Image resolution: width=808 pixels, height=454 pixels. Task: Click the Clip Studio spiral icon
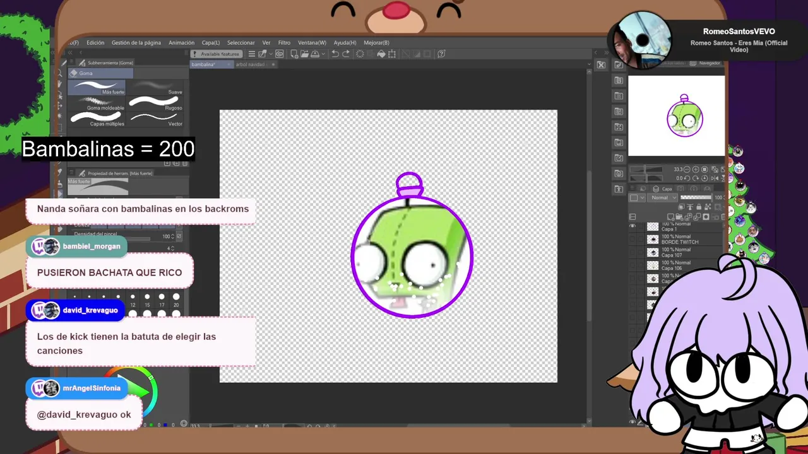(x=279, y=54)
